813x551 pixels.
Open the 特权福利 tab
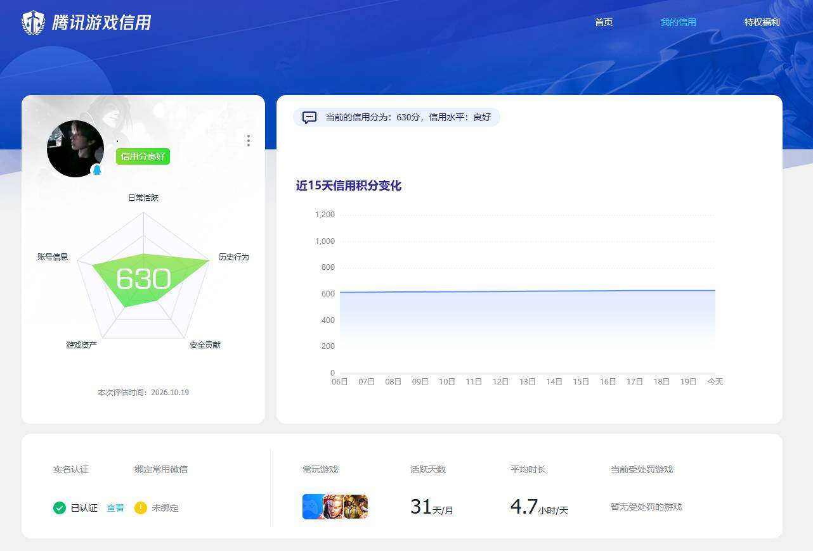(x=762, y=22)
